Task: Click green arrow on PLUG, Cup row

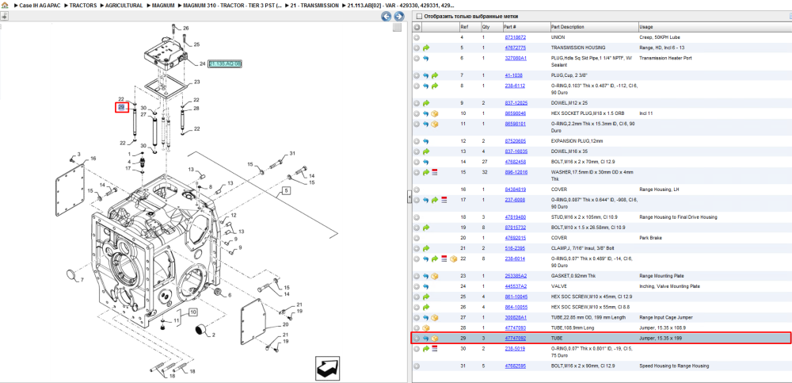Action: click(434, 75)
